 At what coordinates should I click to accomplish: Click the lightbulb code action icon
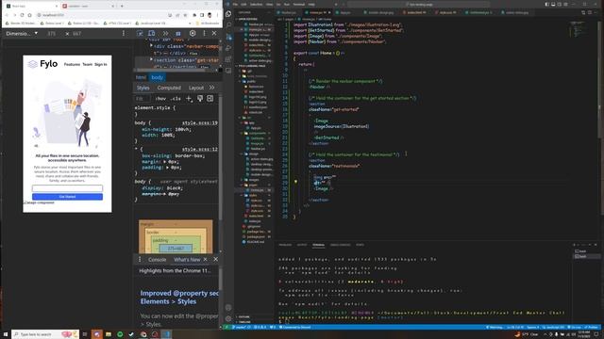pyautogui.click(x=295, y=182)
